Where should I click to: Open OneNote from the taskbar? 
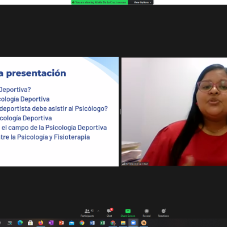point(51,223)
